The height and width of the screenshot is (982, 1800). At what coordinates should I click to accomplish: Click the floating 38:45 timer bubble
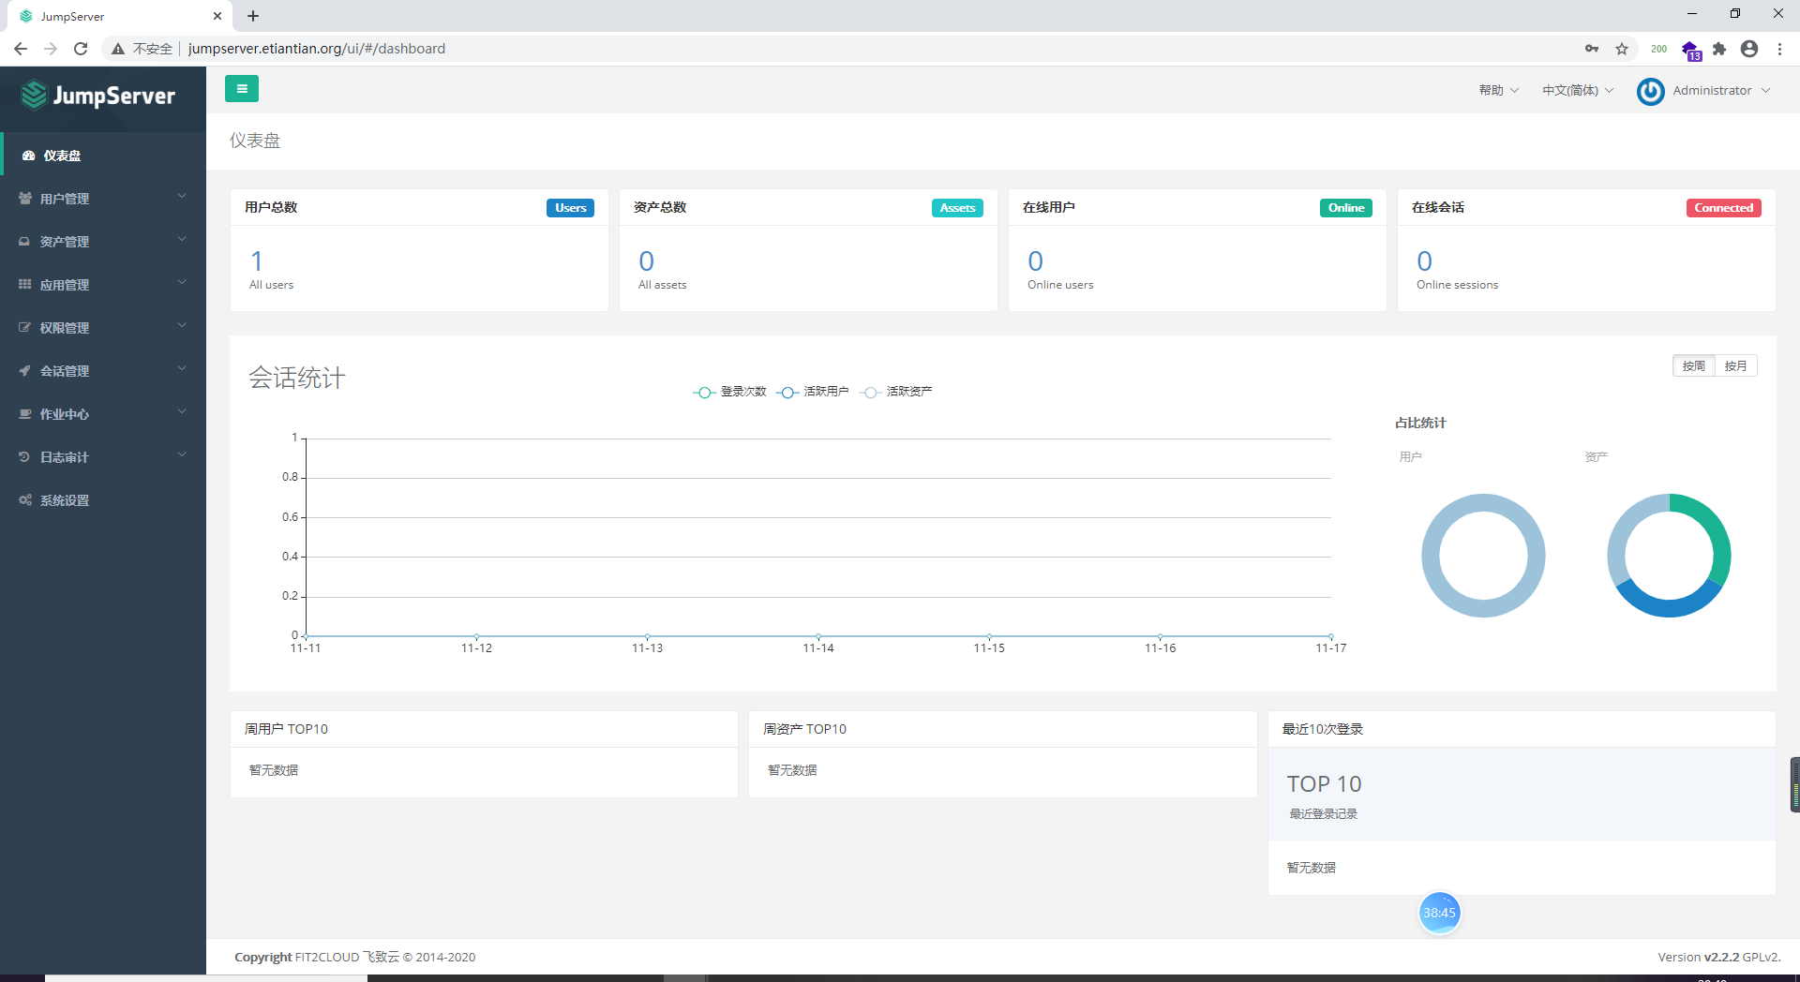[x=1440, y=912]
